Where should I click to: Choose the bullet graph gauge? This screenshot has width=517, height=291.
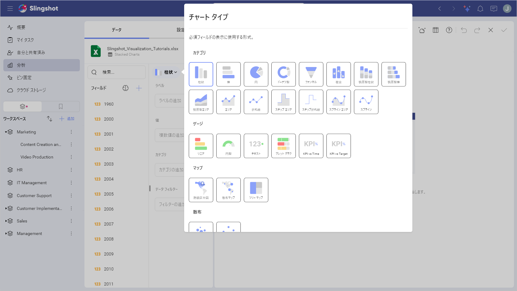click(x=284, y=146)
